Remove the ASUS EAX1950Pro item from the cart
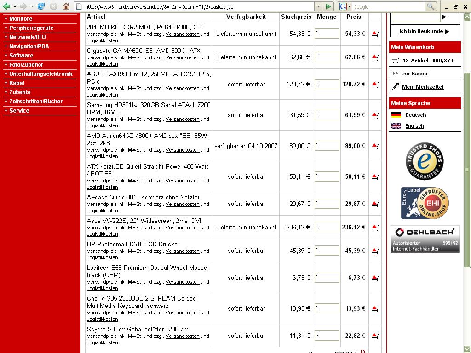Image resolution: width=471 pixels, height=353 pixels. click(x=375, y=85)
